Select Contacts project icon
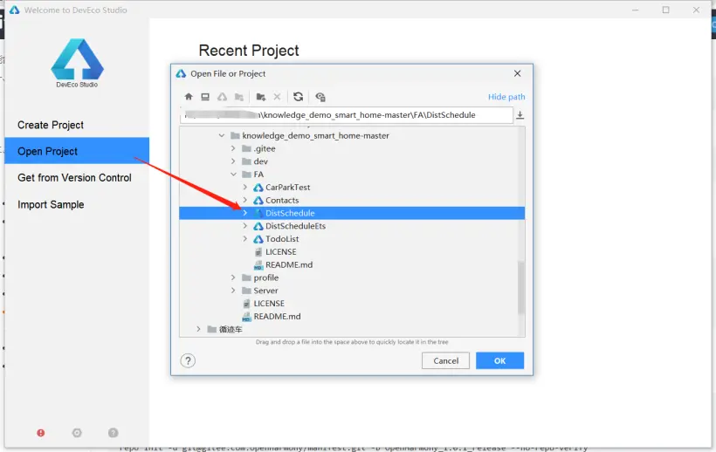The height and width of the screenshot is (452, 716). pos(258,200)
